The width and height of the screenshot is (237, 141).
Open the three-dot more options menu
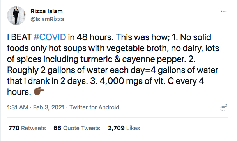(x=224, y=11)
